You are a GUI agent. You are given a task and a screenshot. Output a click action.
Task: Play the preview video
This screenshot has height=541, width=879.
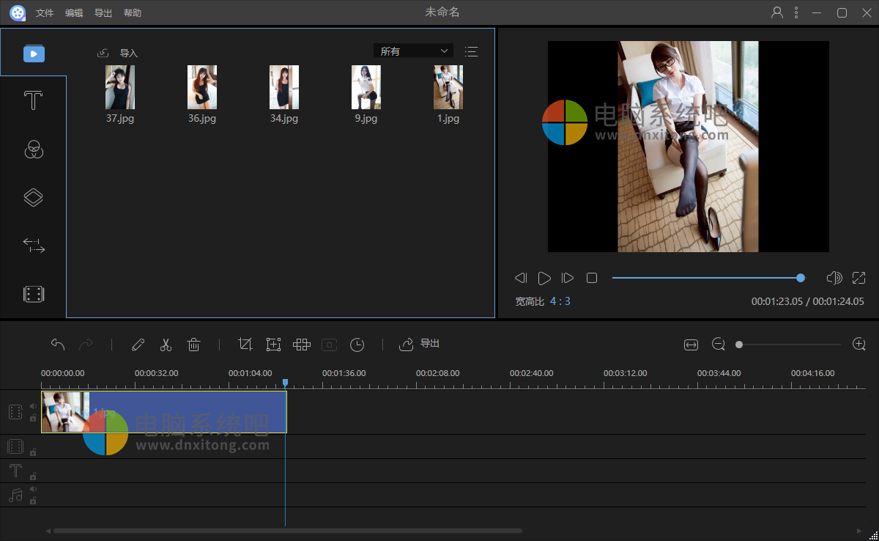point(544,278)
